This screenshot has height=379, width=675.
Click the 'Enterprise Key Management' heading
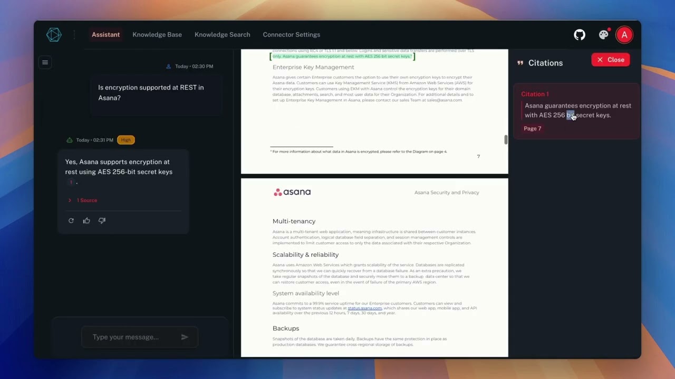[x=313, y=67]
